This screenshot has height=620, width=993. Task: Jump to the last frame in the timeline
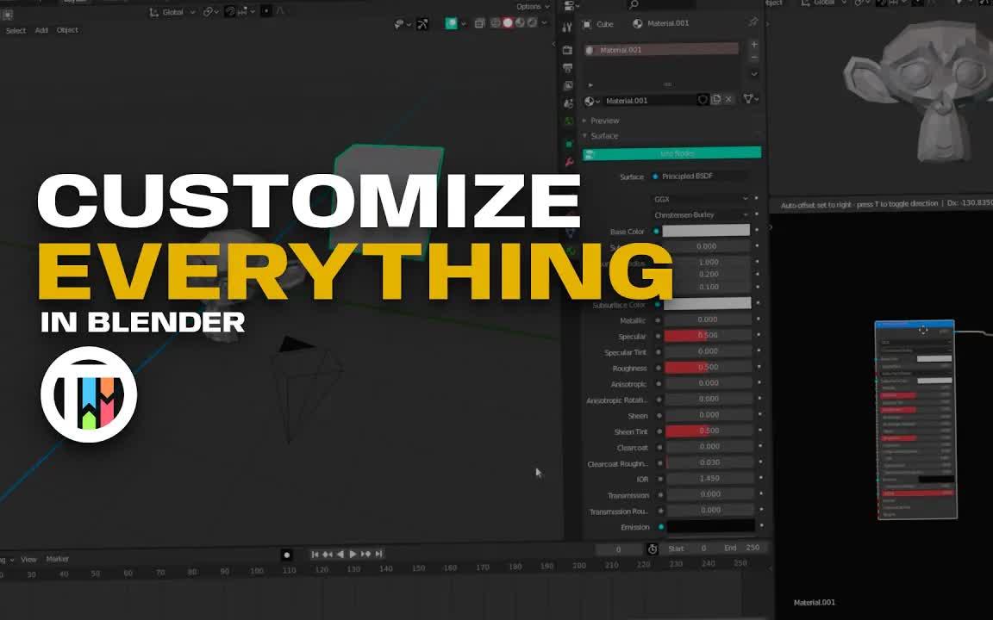point(378,554)
